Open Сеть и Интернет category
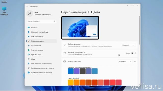 pos(42,37)
